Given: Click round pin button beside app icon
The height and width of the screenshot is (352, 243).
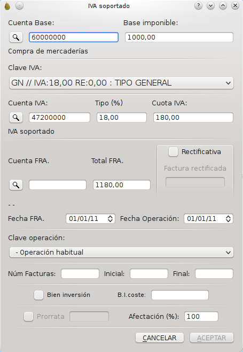Looking at the screenshot, I should [x=20, y=6].
